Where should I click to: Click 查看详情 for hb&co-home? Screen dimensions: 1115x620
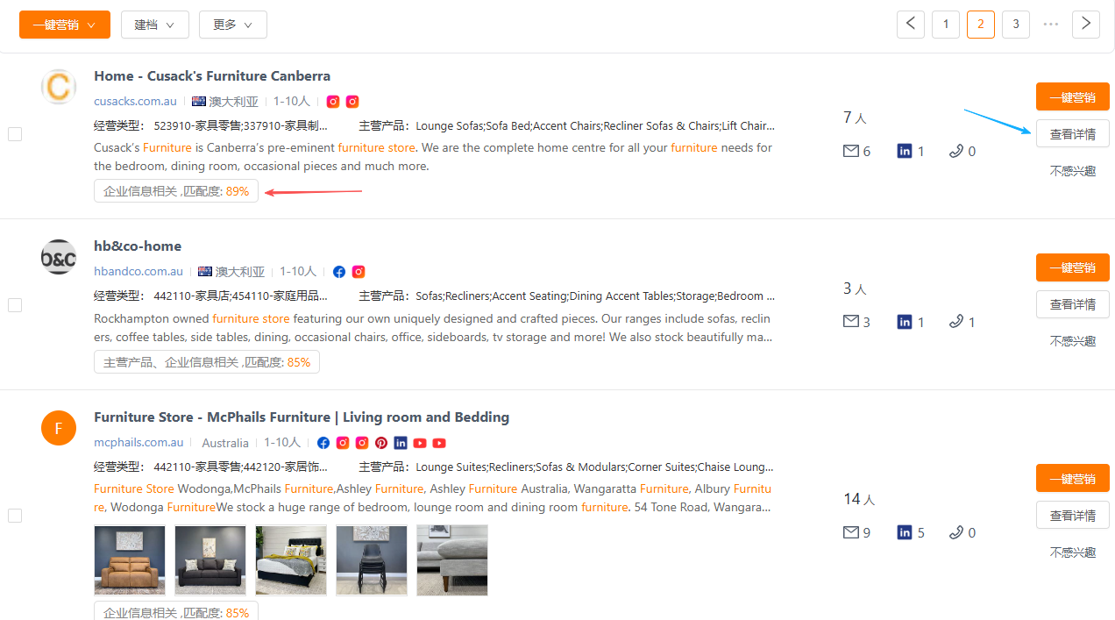1073,304
